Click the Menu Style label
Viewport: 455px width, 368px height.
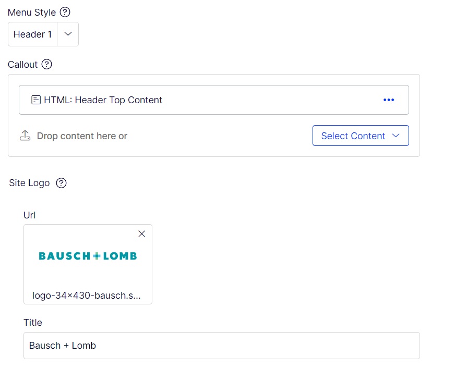[x=32, y=12]
